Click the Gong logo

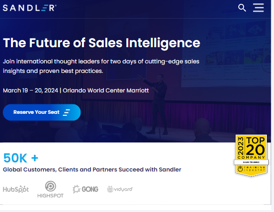pos(85,189)
